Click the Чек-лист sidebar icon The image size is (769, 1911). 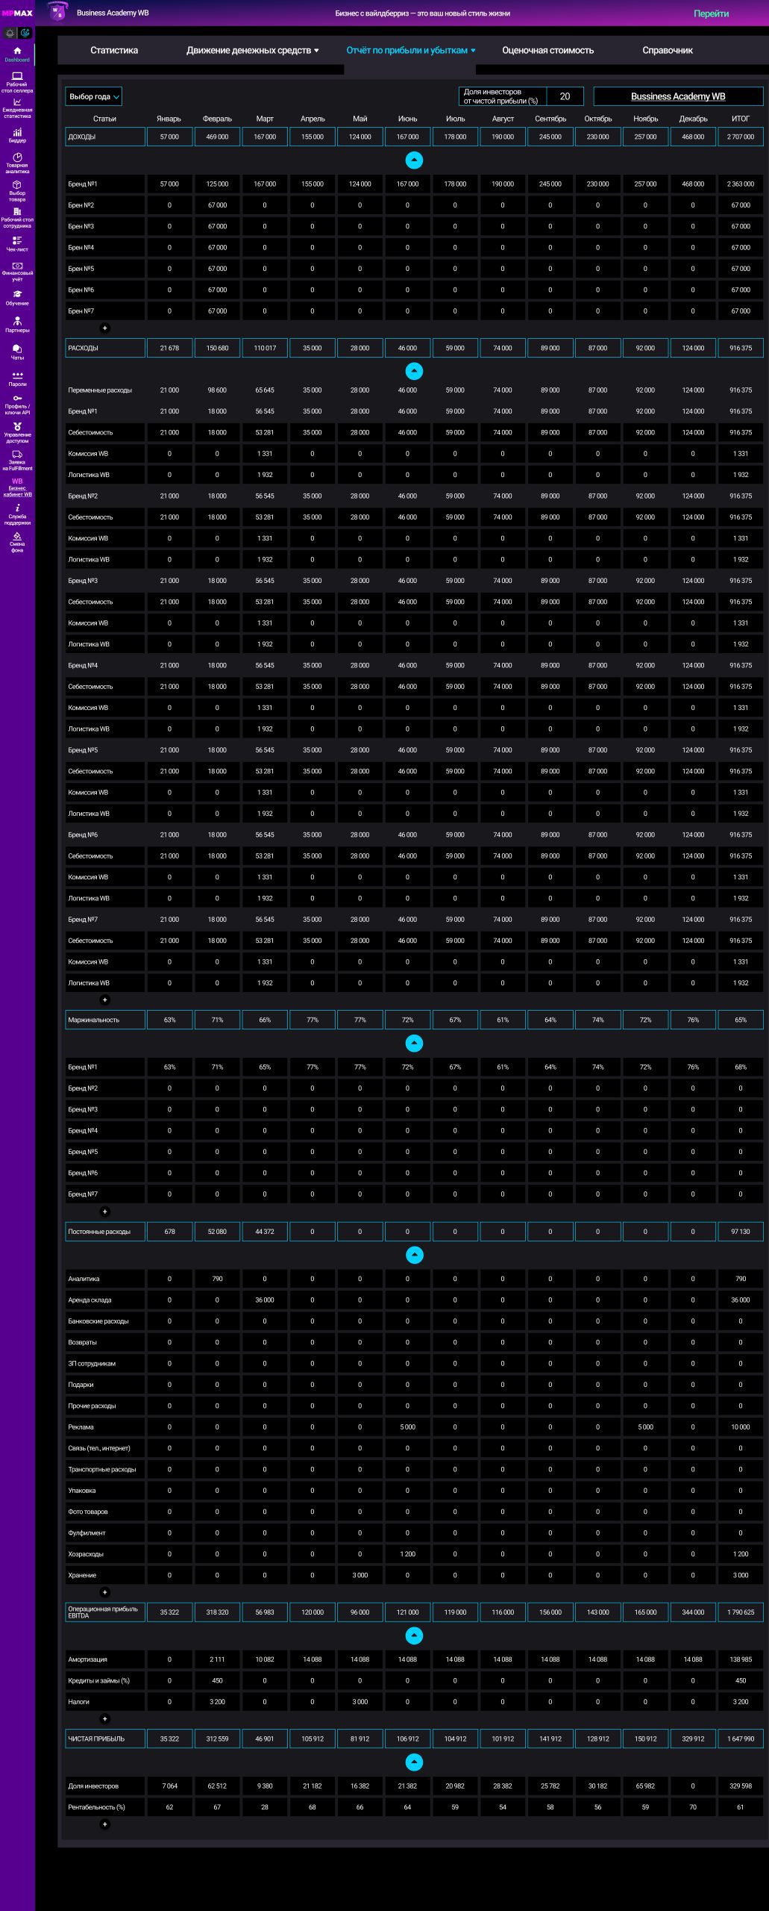[17, 243]
